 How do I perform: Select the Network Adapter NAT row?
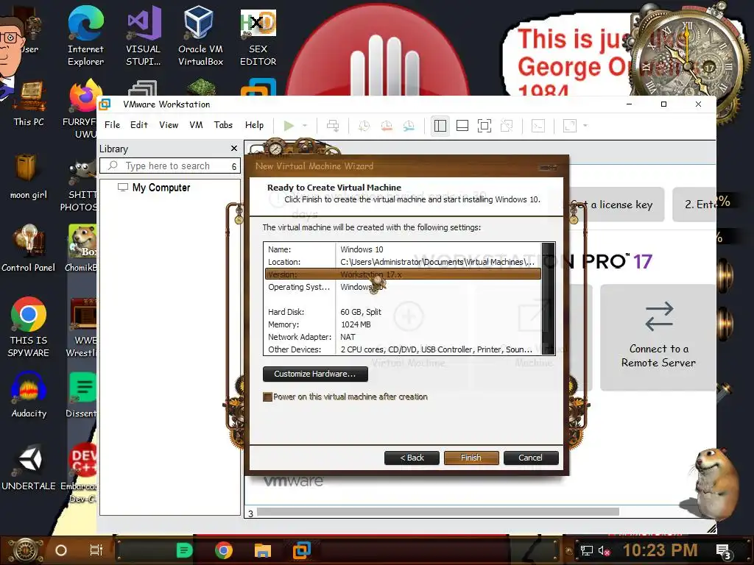(x=403, y=337)
